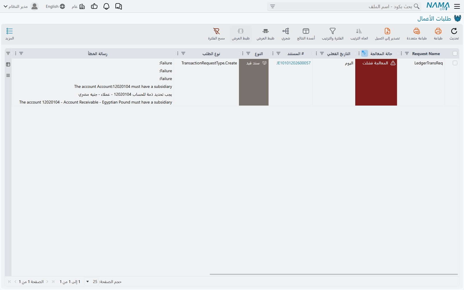Screen dimensions: 464x290
Task: Open رسالة الخطأ column options menu
Action: [16, 53]
